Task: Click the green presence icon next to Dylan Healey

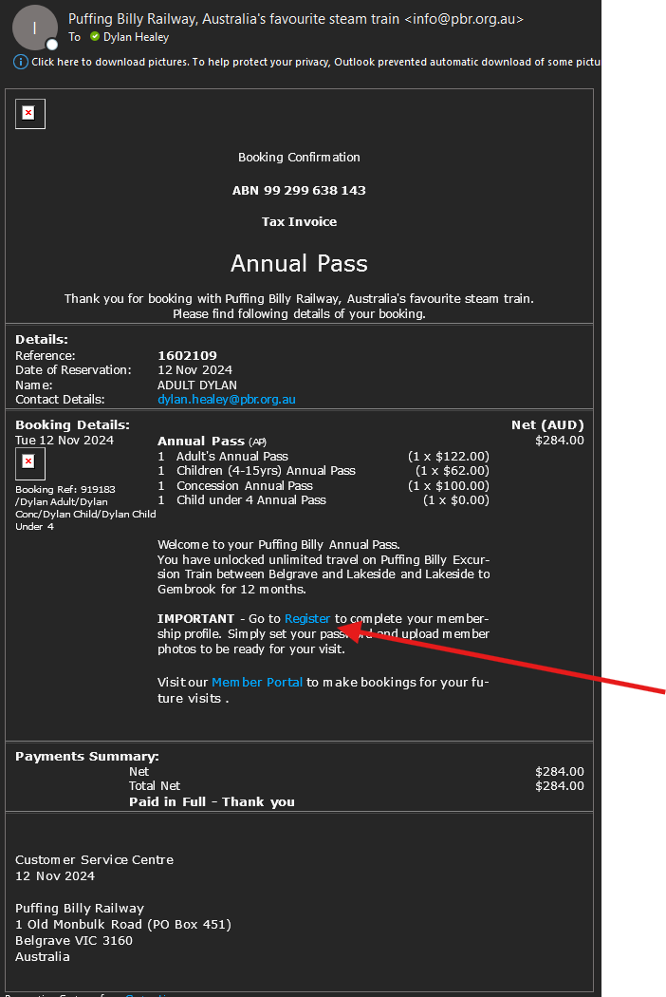Action: [95, 37]
